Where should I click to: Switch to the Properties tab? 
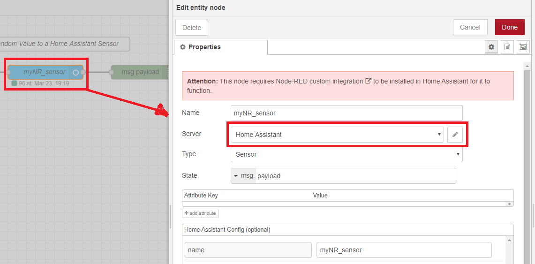[220, 47]
